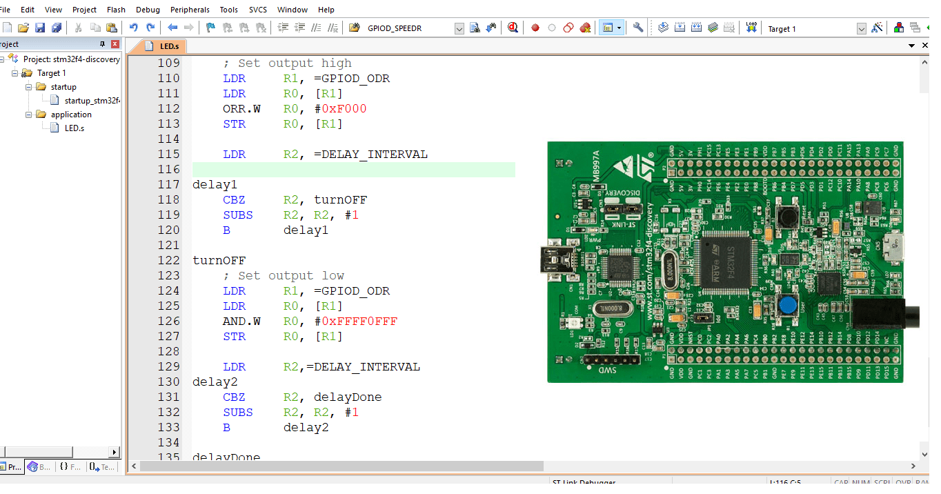Screen dimensions: 941x494
Task: Pin the Project panel with pushpin
Action: click(x=103, y=44)
